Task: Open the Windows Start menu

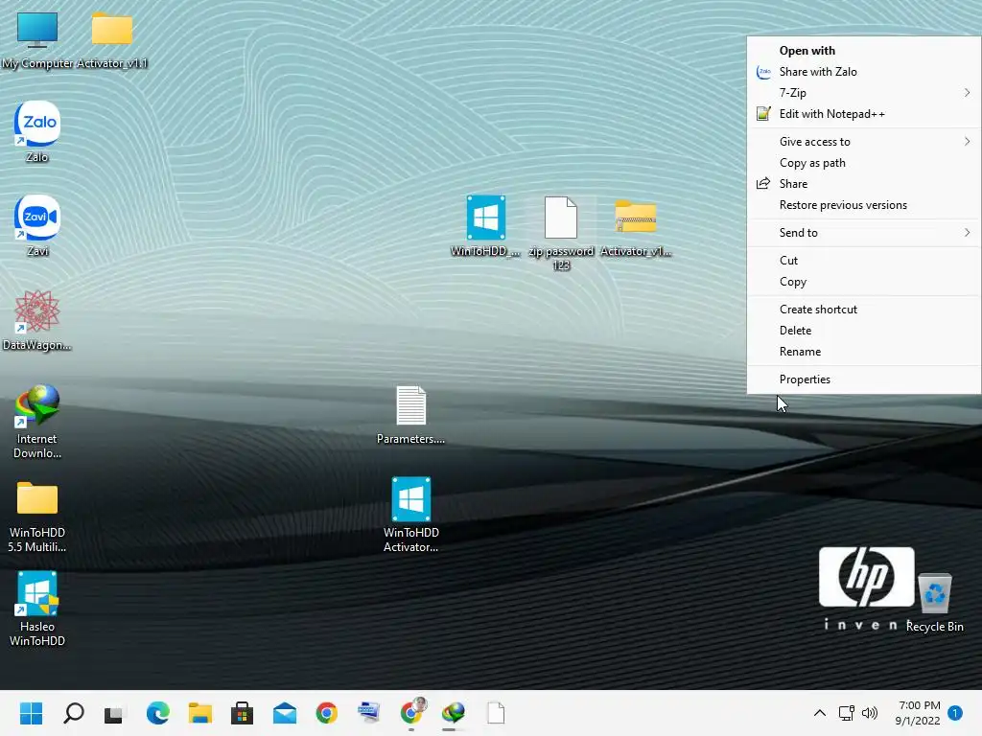Action: [x=31, y=713]
